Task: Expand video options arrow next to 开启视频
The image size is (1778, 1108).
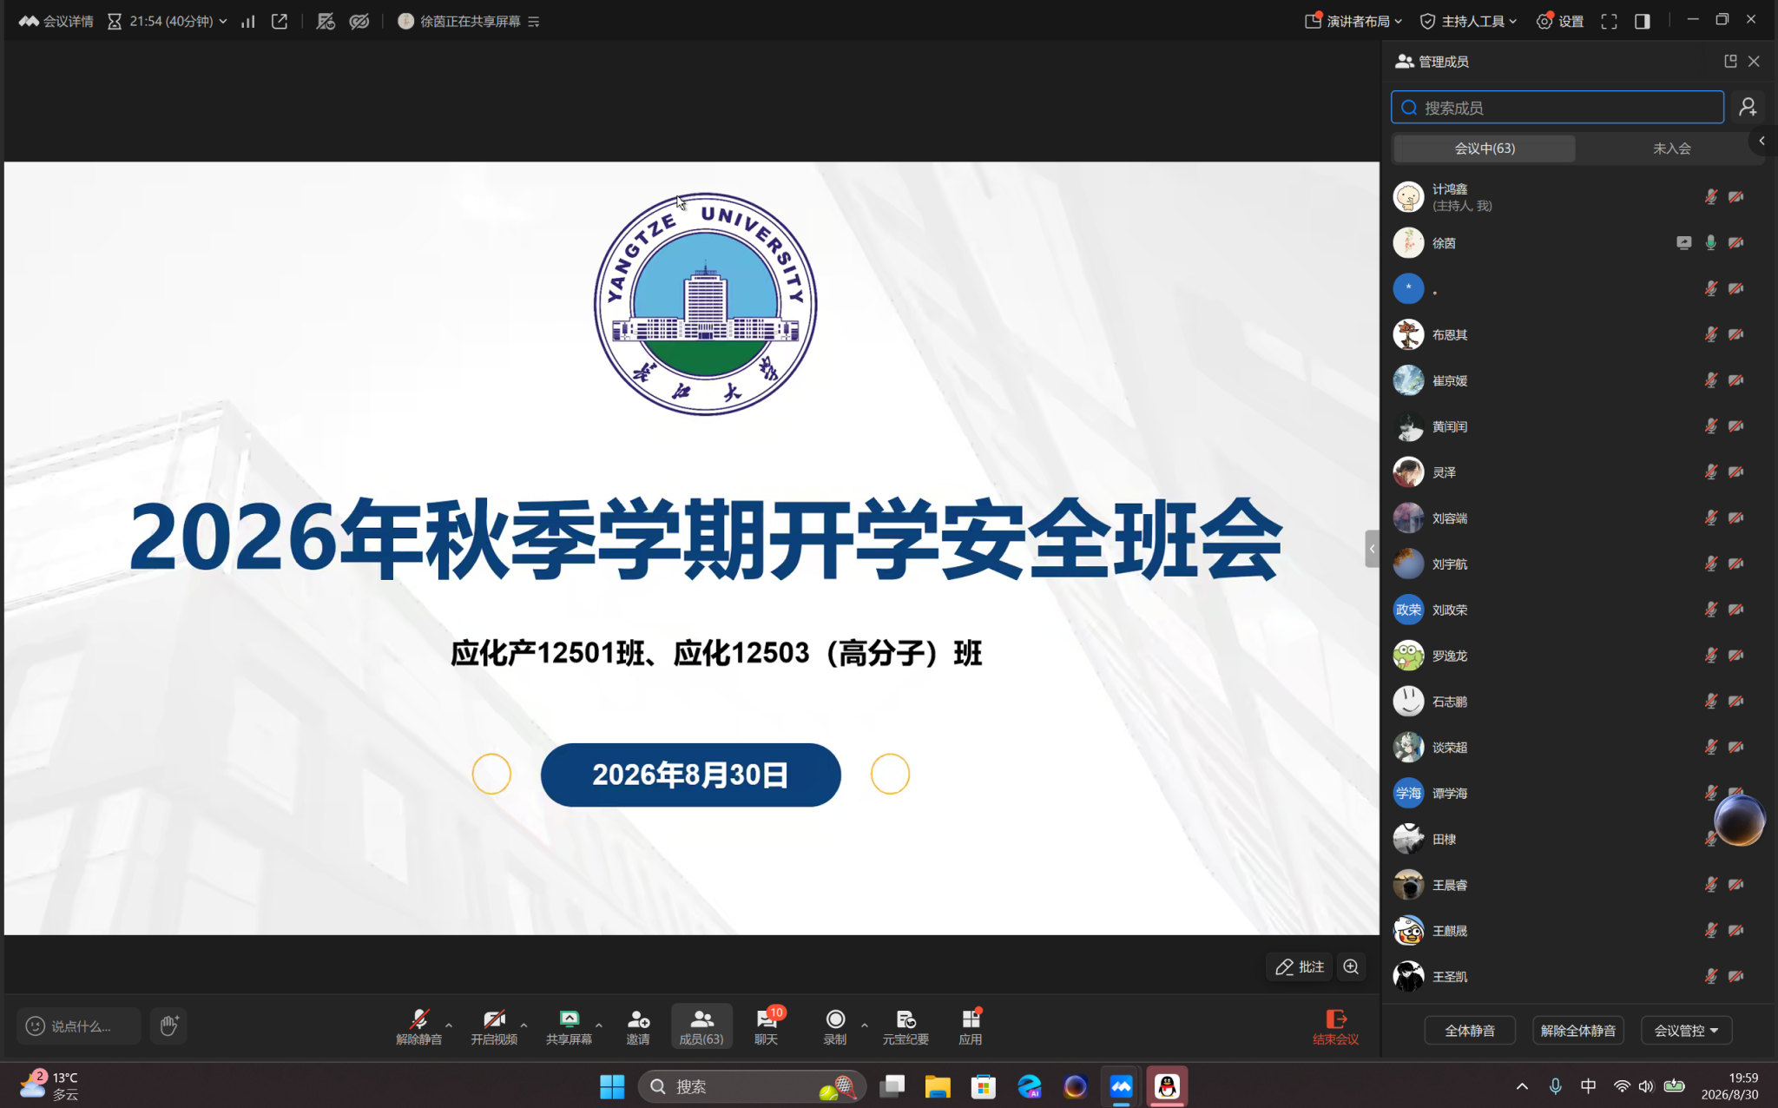Action: pyautogui.click(x=524, y=1026)
